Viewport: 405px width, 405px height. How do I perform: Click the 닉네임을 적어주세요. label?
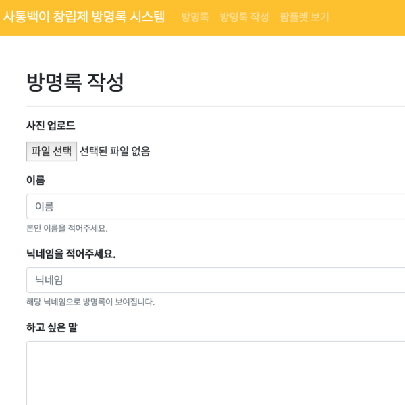click(71, 254)
